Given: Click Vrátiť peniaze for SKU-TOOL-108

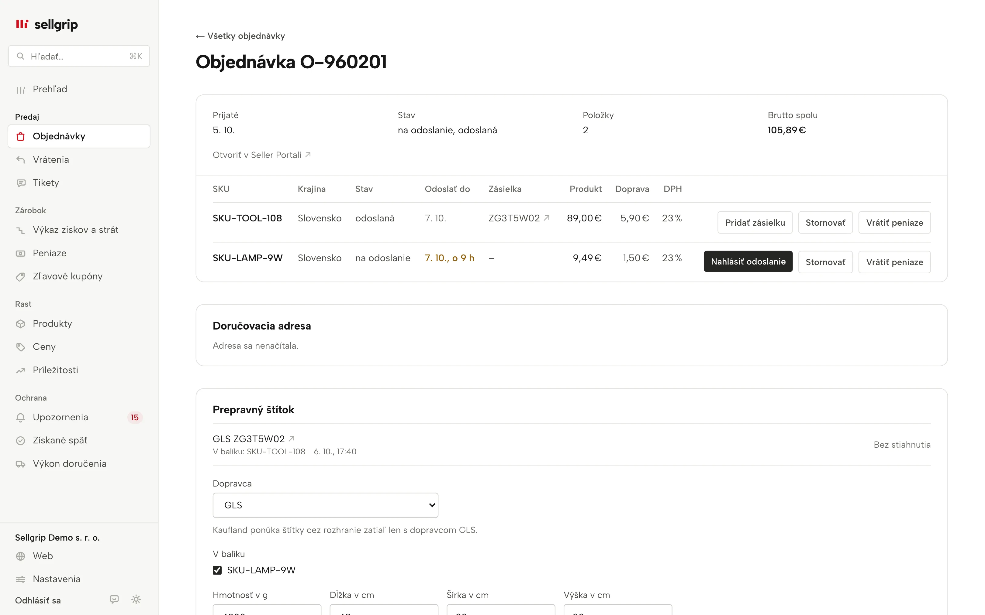Looking at the screenshot, I should pos(895,223).
